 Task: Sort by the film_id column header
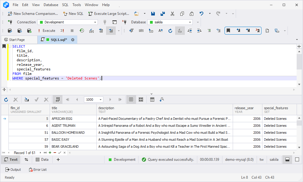point(29,110)
